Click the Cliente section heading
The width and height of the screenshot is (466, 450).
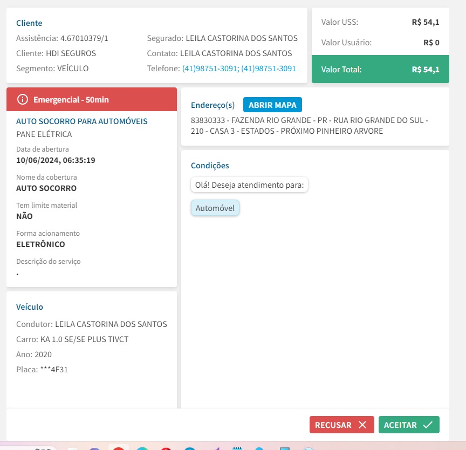[x=29, y=23]
